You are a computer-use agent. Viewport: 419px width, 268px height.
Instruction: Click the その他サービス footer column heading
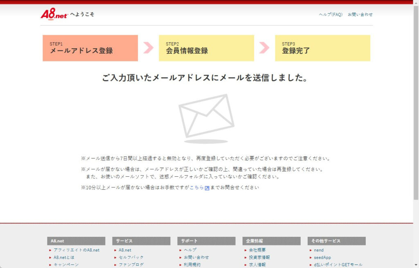[x=337, y=241]
